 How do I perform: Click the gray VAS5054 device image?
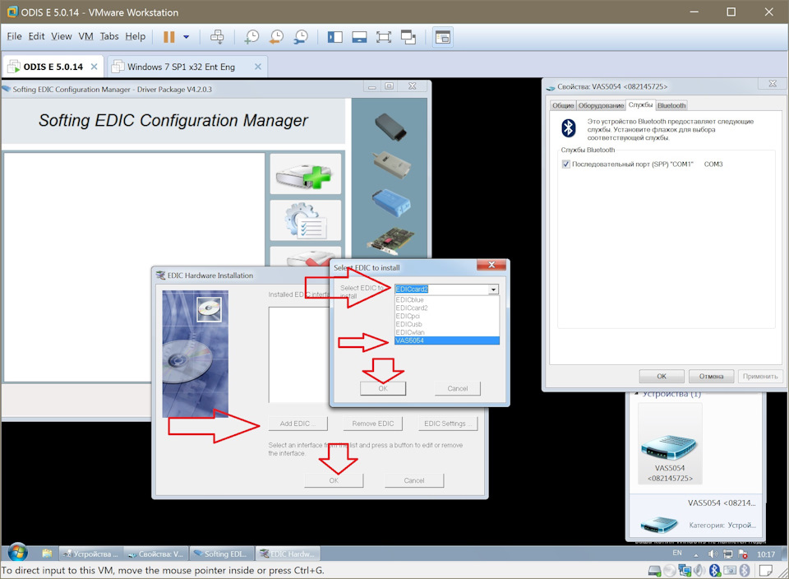click(x=391, y=126)
